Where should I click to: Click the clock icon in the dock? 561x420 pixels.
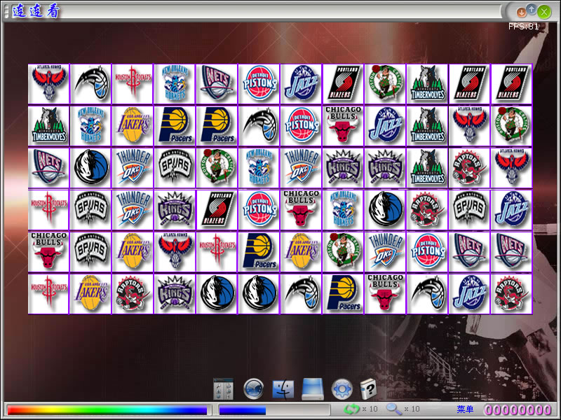pos(254,389)
